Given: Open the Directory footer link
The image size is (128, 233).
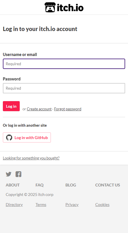Looking at the screenshot, I should 14,205.
